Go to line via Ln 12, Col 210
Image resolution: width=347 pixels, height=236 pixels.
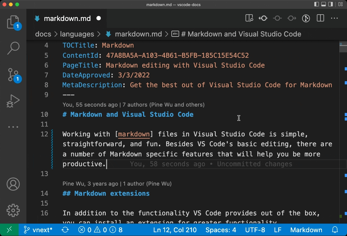[x=175, y=230]
